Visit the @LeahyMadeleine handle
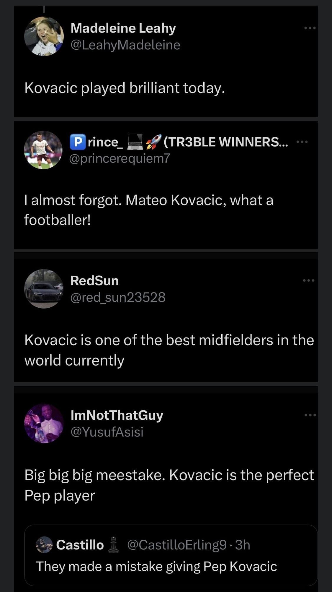This screenshot has width=332, height=592. (125, 45)
